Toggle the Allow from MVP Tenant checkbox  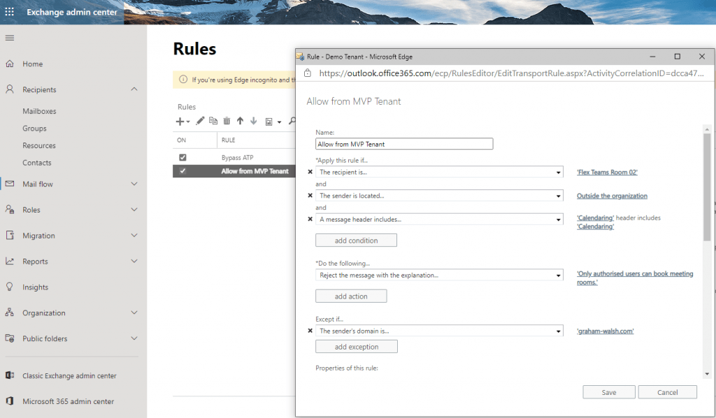point(182,171)
